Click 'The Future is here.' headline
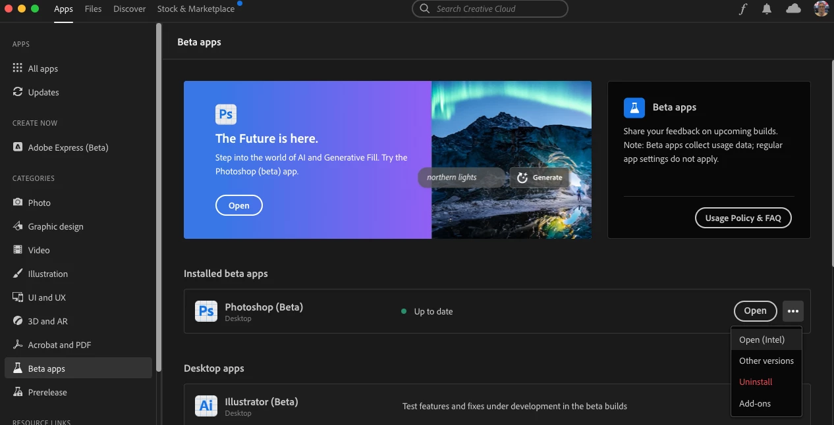The height and width of the screenshot is (425, 834). pos(267,138)
